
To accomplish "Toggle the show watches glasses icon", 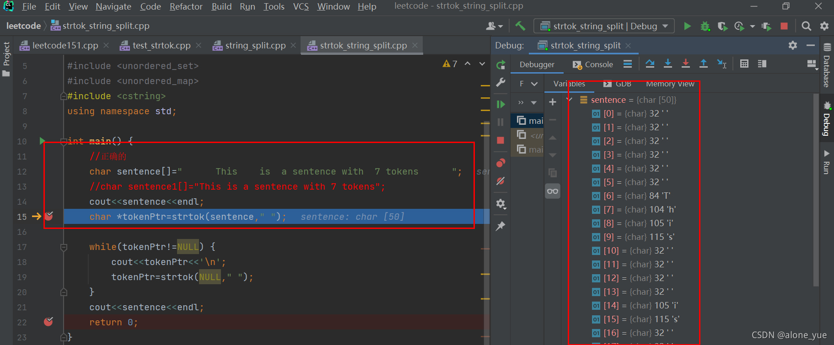I will (x=553, y=191).
